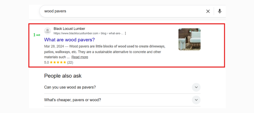
Task: Click the 'Mar 28, 2024' snippet text
Action: pos(54,47)
